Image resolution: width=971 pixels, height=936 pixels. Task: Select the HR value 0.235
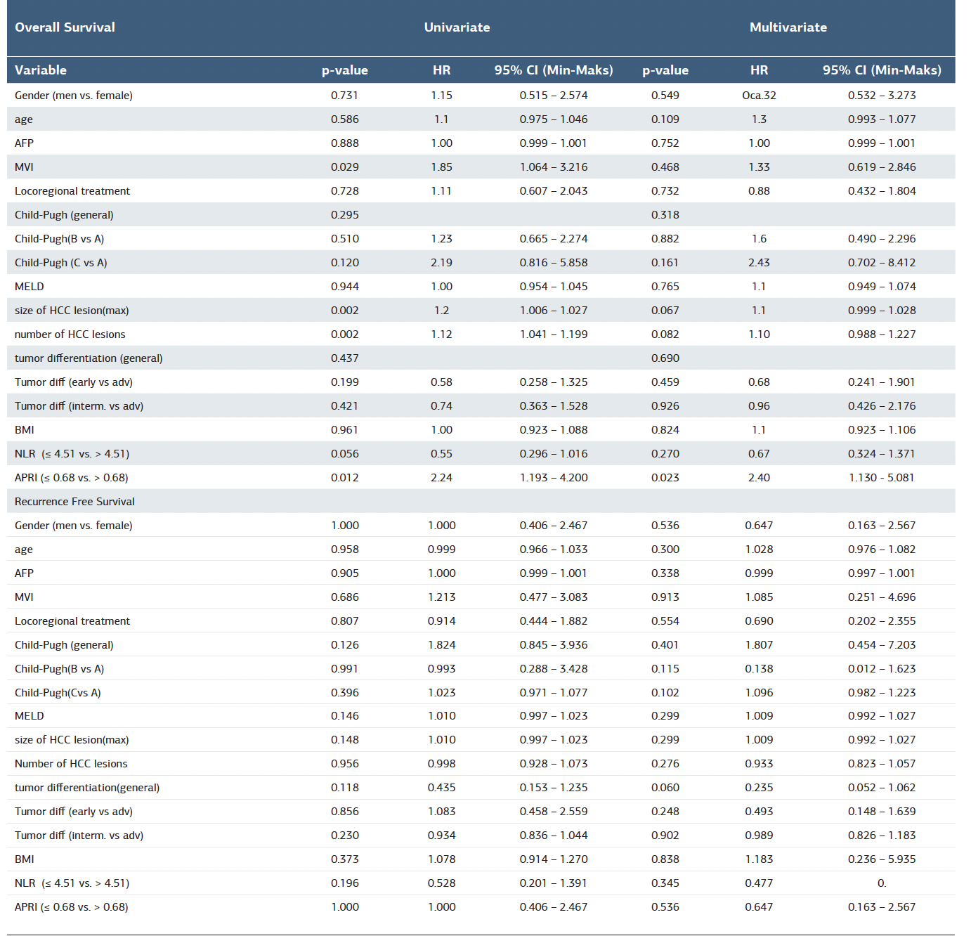click(x=759, y=788)
